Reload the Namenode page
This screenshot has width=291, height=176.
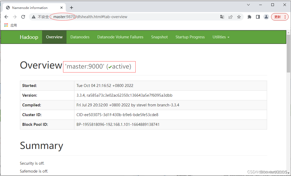[23, 17]
